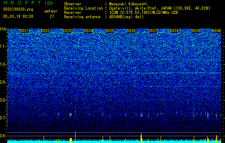Image resolution: width=225 pixels, height=143 pixels.
Task: Click the bright red echo blob between 0036 and 0037
Action: click(x=141, y=115)
